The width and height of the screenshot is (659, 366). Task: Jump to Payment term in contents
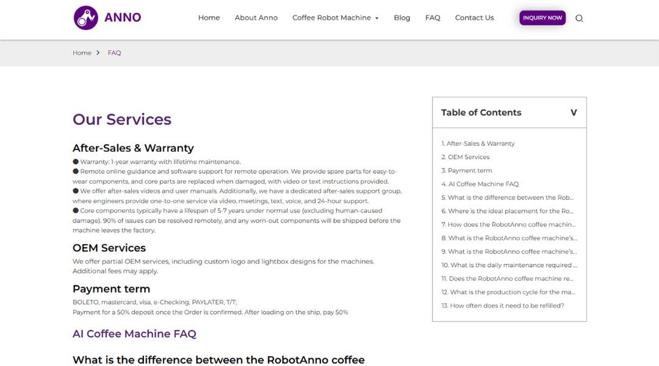click(x=467, y=170)
